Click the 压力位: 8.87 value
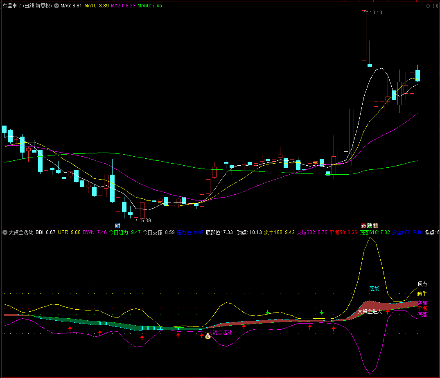The width and height of the screenshot is (440, 378). point(190,232)
